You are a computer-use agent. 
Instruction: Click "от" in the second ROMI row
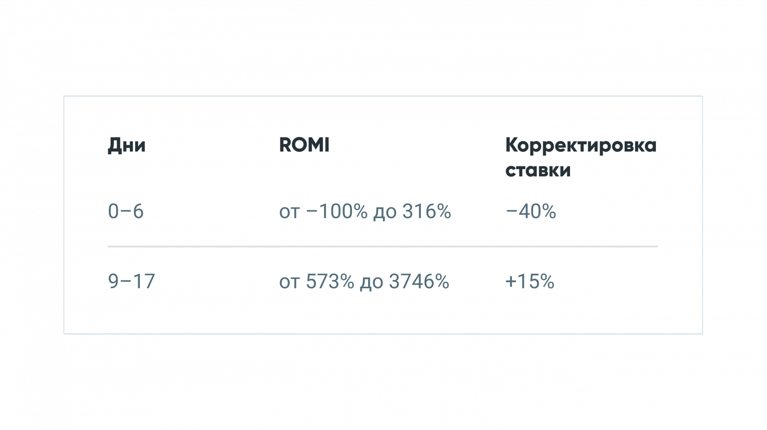pos(290,282)
